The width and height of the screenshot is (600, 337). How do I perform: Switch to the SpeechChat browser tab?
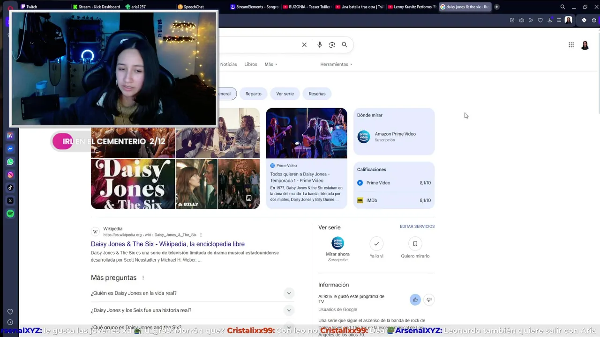[x=202, y=7]
